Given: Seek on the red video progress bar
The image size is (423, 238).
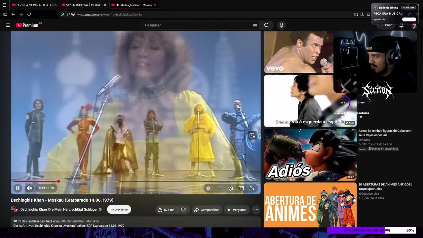Looking at the screenshot, I should click(135, 181).
